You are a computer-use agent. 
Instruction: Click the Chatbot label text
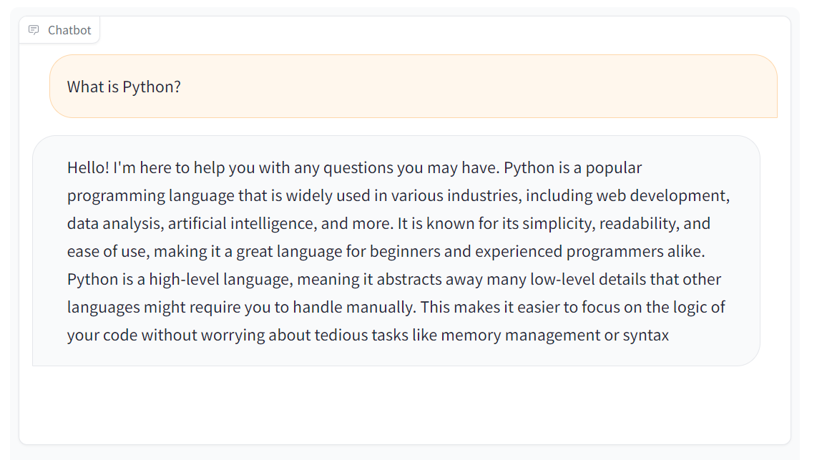coord(69,29)
